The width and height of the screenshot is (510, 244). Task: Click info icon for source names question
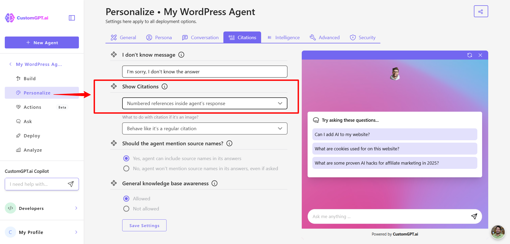pos(229,143)
